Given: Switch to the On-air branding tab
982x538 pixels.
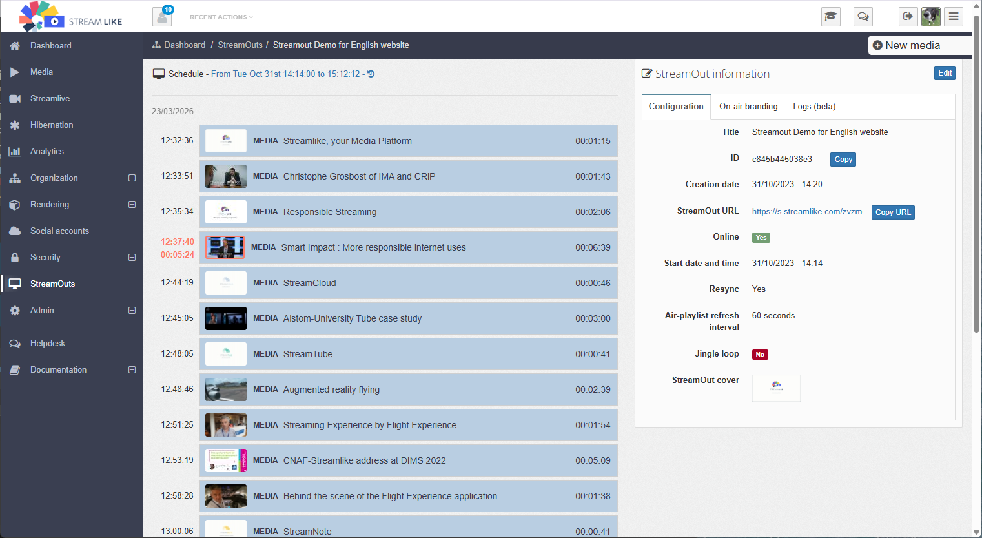Looking at the screenshot, I should pos(748,107).
